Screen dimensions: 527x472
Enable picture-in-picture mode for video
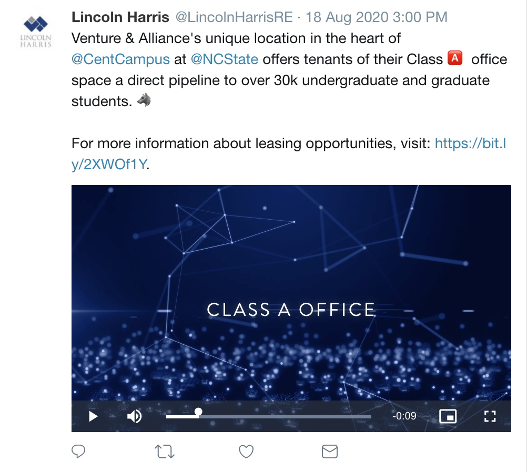point(448,417)
